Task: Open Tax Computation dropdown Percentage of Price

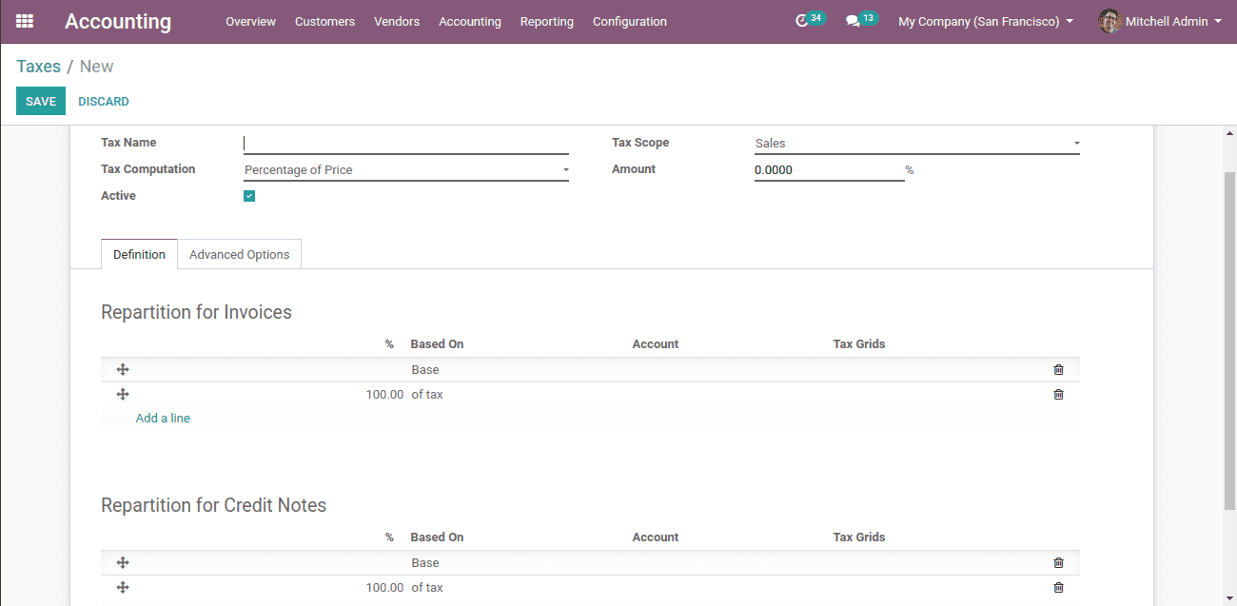Action: (x=406, y=170)
